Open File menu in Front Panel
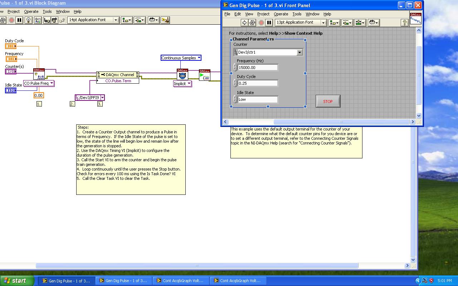Screen dimensions: 458x286 pos(227,14)
